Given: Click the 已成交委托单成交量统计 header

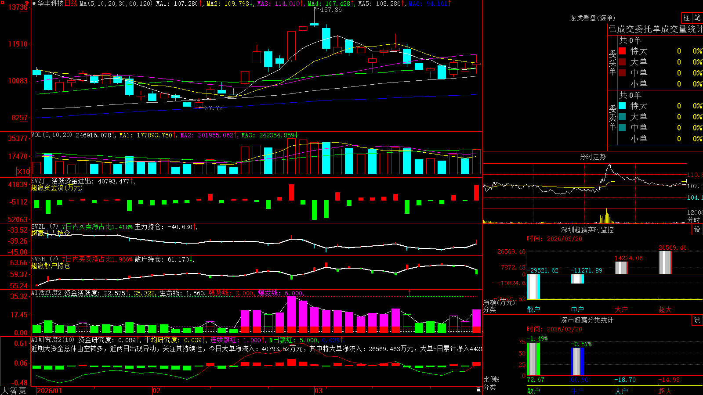Looking at the screenshot, I should coord(656,29).
